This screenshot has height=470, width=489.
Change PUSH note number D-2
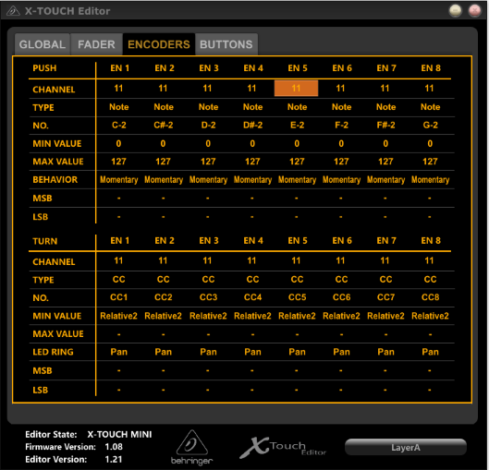[x=208, y=126]
